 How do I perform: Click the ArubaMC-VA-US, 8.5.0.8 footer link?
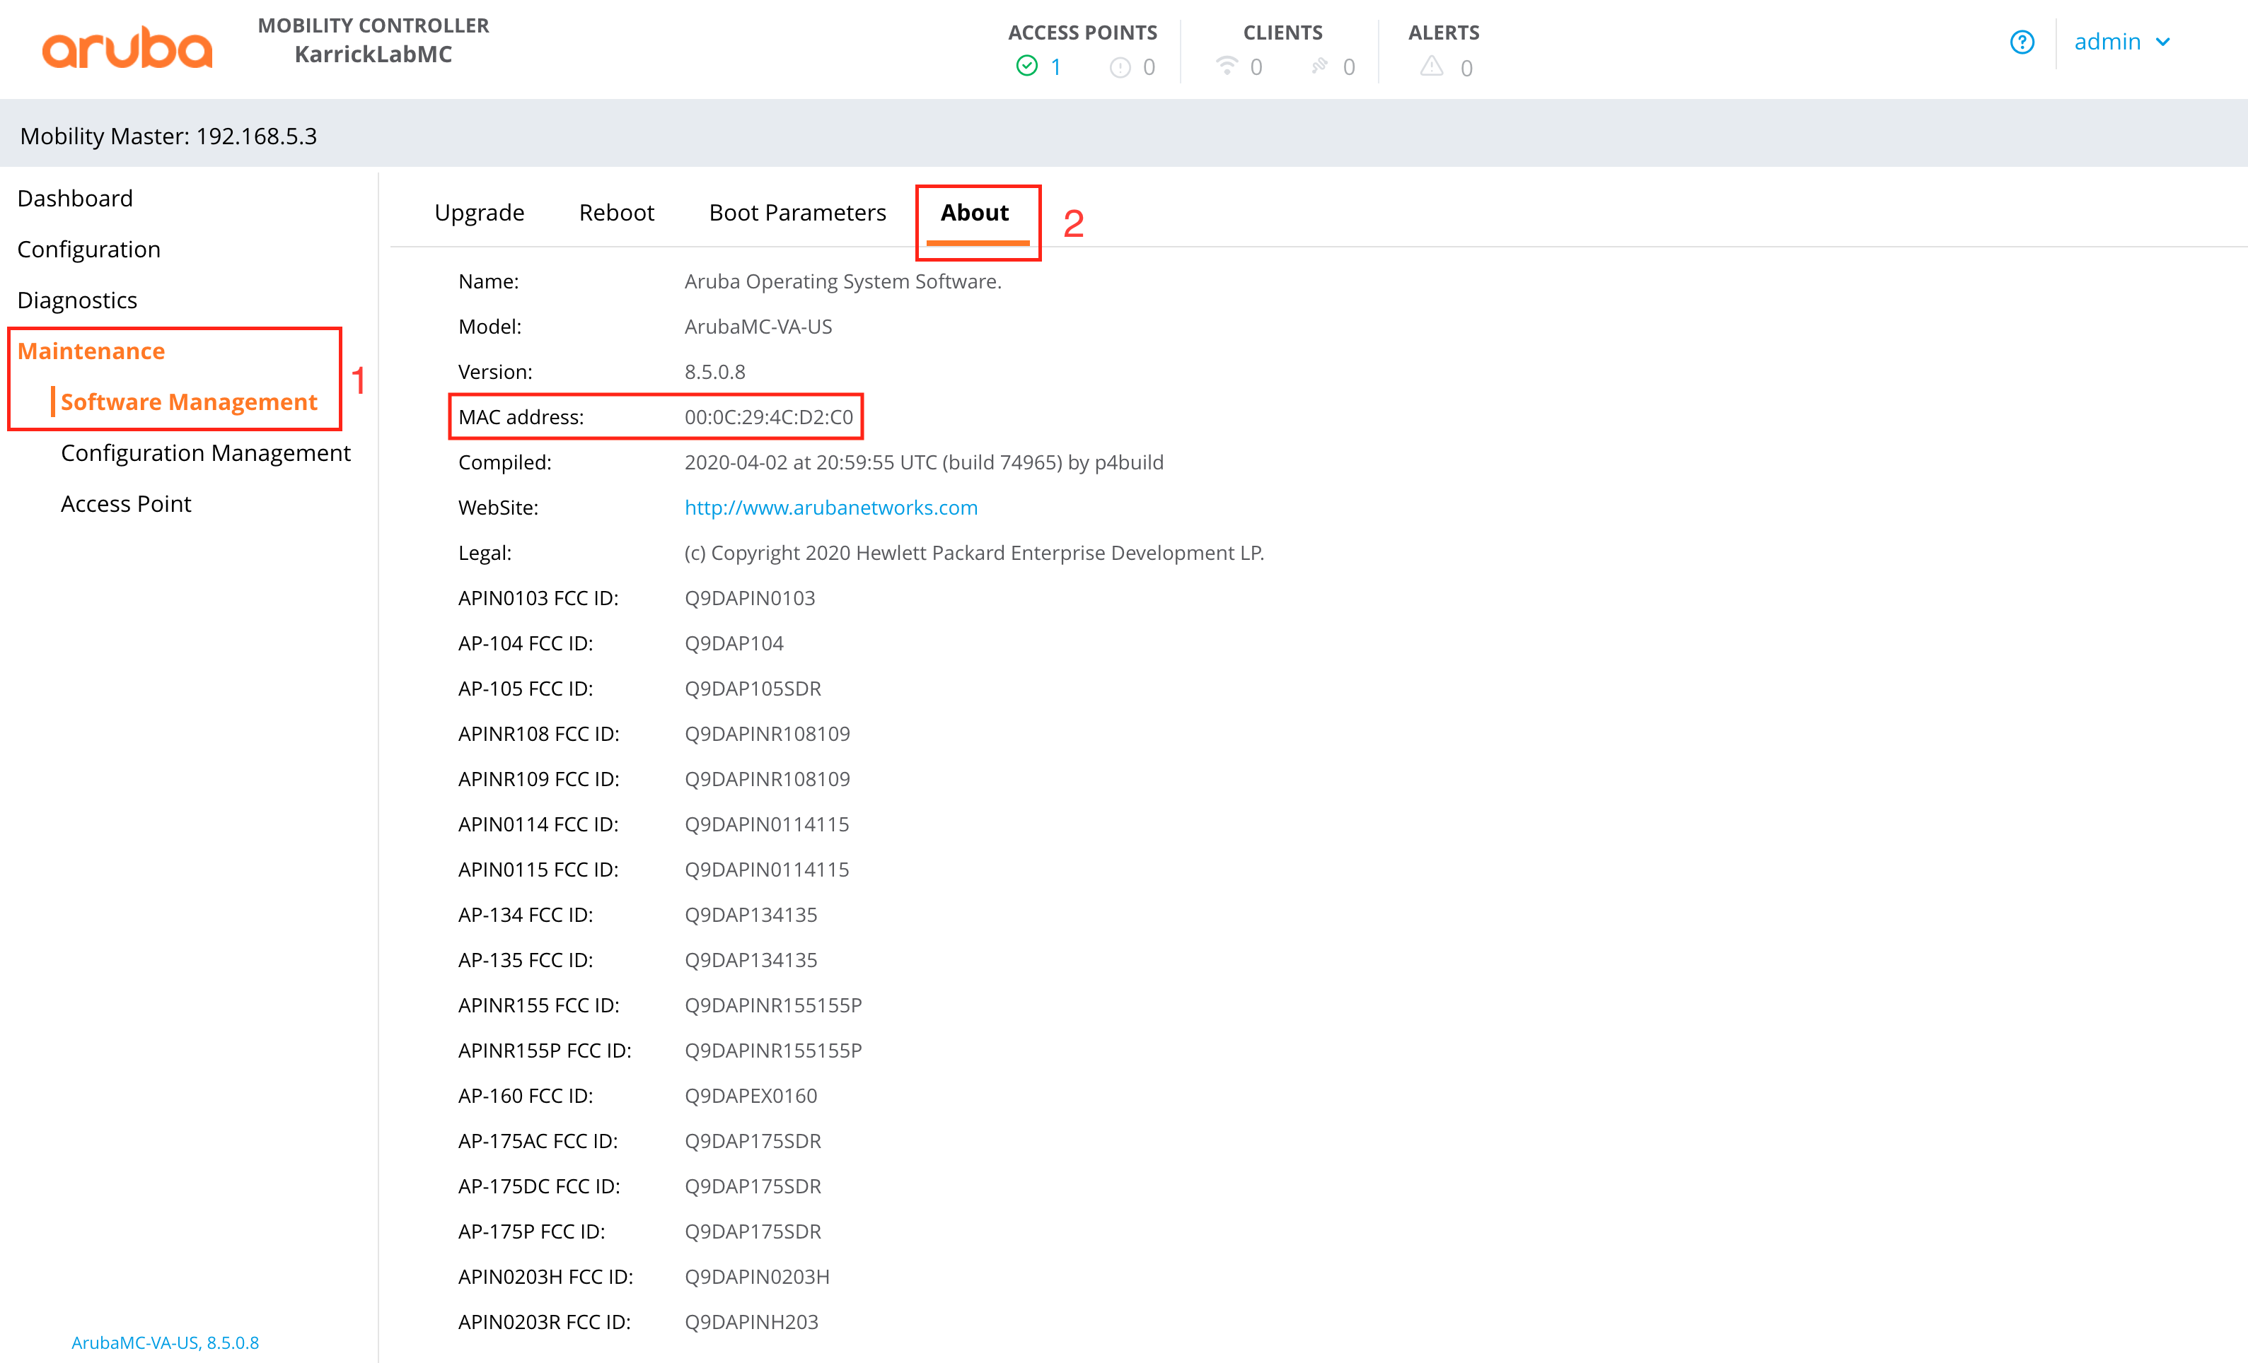click(165, 1342)
